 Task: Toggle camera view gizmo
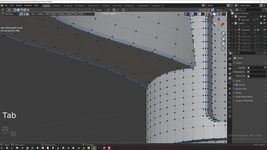[x=223, y=44]
